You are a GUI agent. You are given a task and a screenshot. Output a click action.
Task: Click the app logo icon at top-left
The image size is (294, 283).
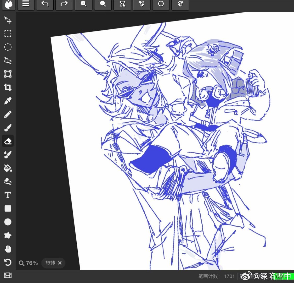pyautogui.click(x=8, y=4)
